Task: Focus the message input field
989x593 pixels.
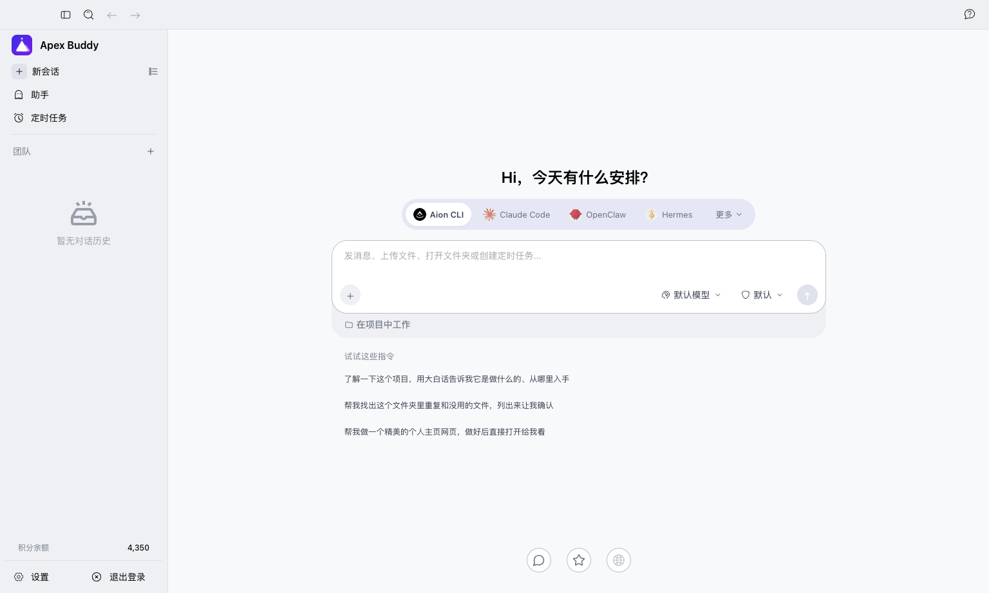Action: click(x=578, y=256)
